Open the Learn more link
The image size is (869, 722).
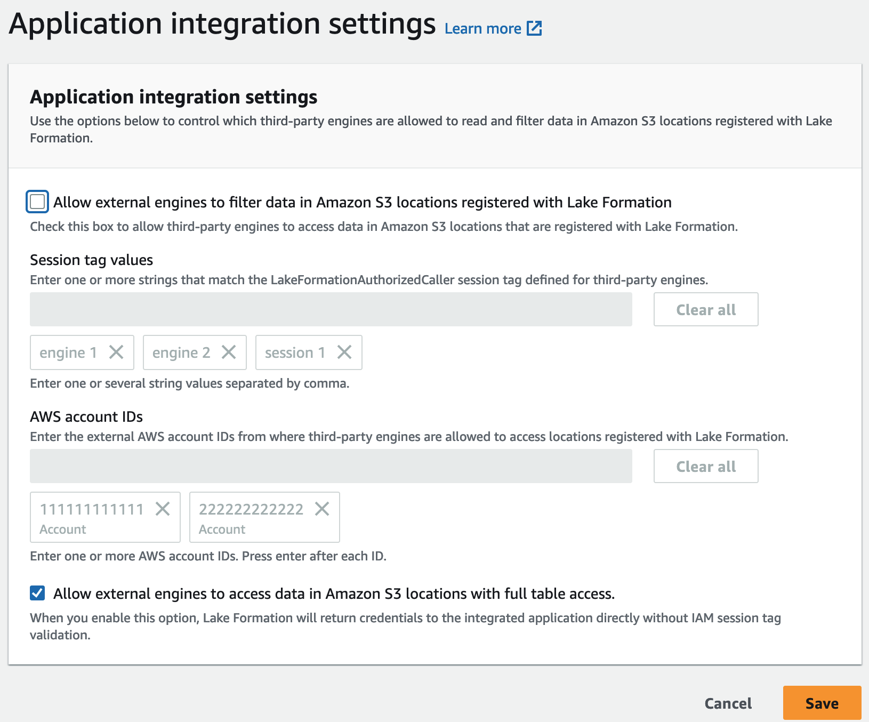482,28
